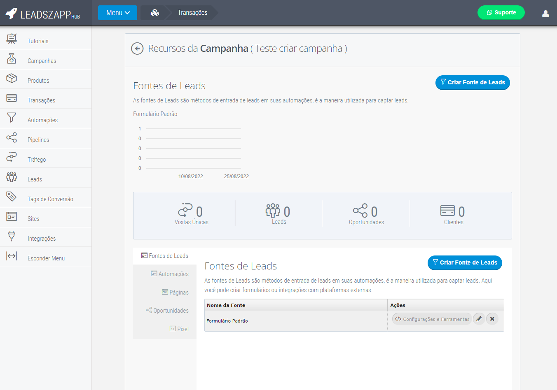Select the Automações funnel icon in sidebar
The height and width of the screenshot is (390, 557).
tap(12, 118)
